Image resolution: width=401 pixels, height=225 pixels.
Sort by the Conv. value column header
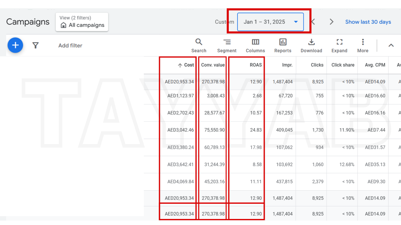pyautogui.click(x=213, y=65)
